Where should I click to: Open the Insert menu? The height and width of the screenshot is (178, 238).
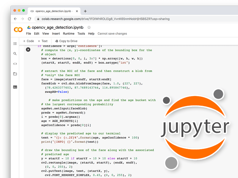(x=56, y=34)
